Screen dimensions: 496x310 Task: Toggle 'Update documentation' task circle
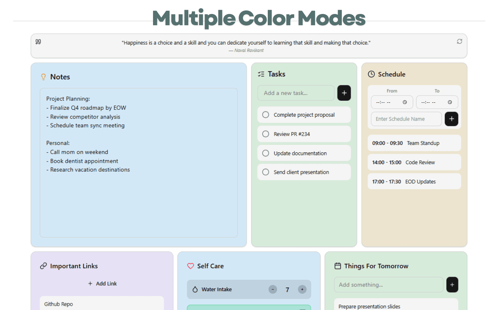[265, 153]
